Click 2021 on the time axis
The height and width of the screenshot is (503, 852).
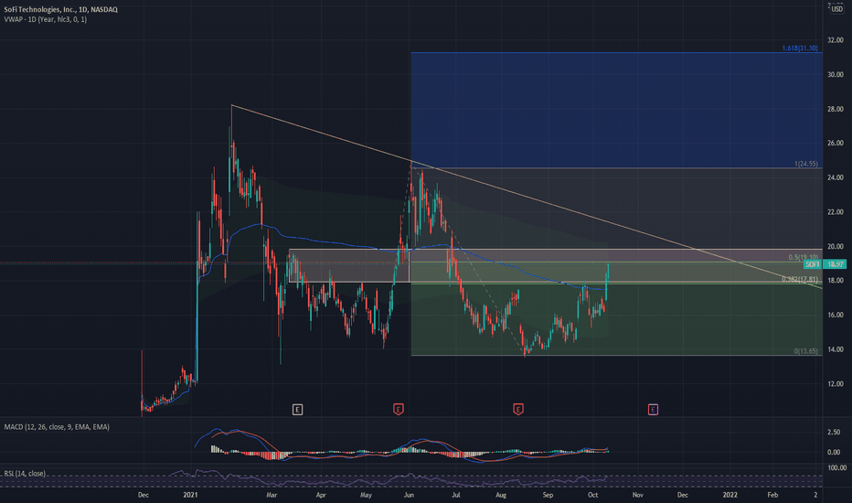pyautogui.click(x=191, y=495)
